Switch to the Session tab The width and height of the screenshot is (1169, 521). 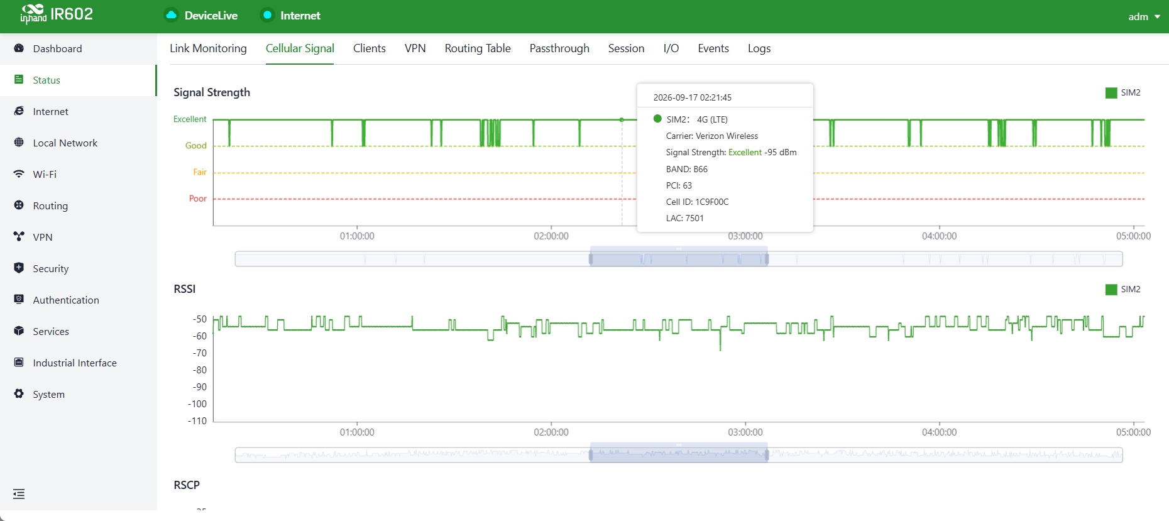[x=626, y=48]
